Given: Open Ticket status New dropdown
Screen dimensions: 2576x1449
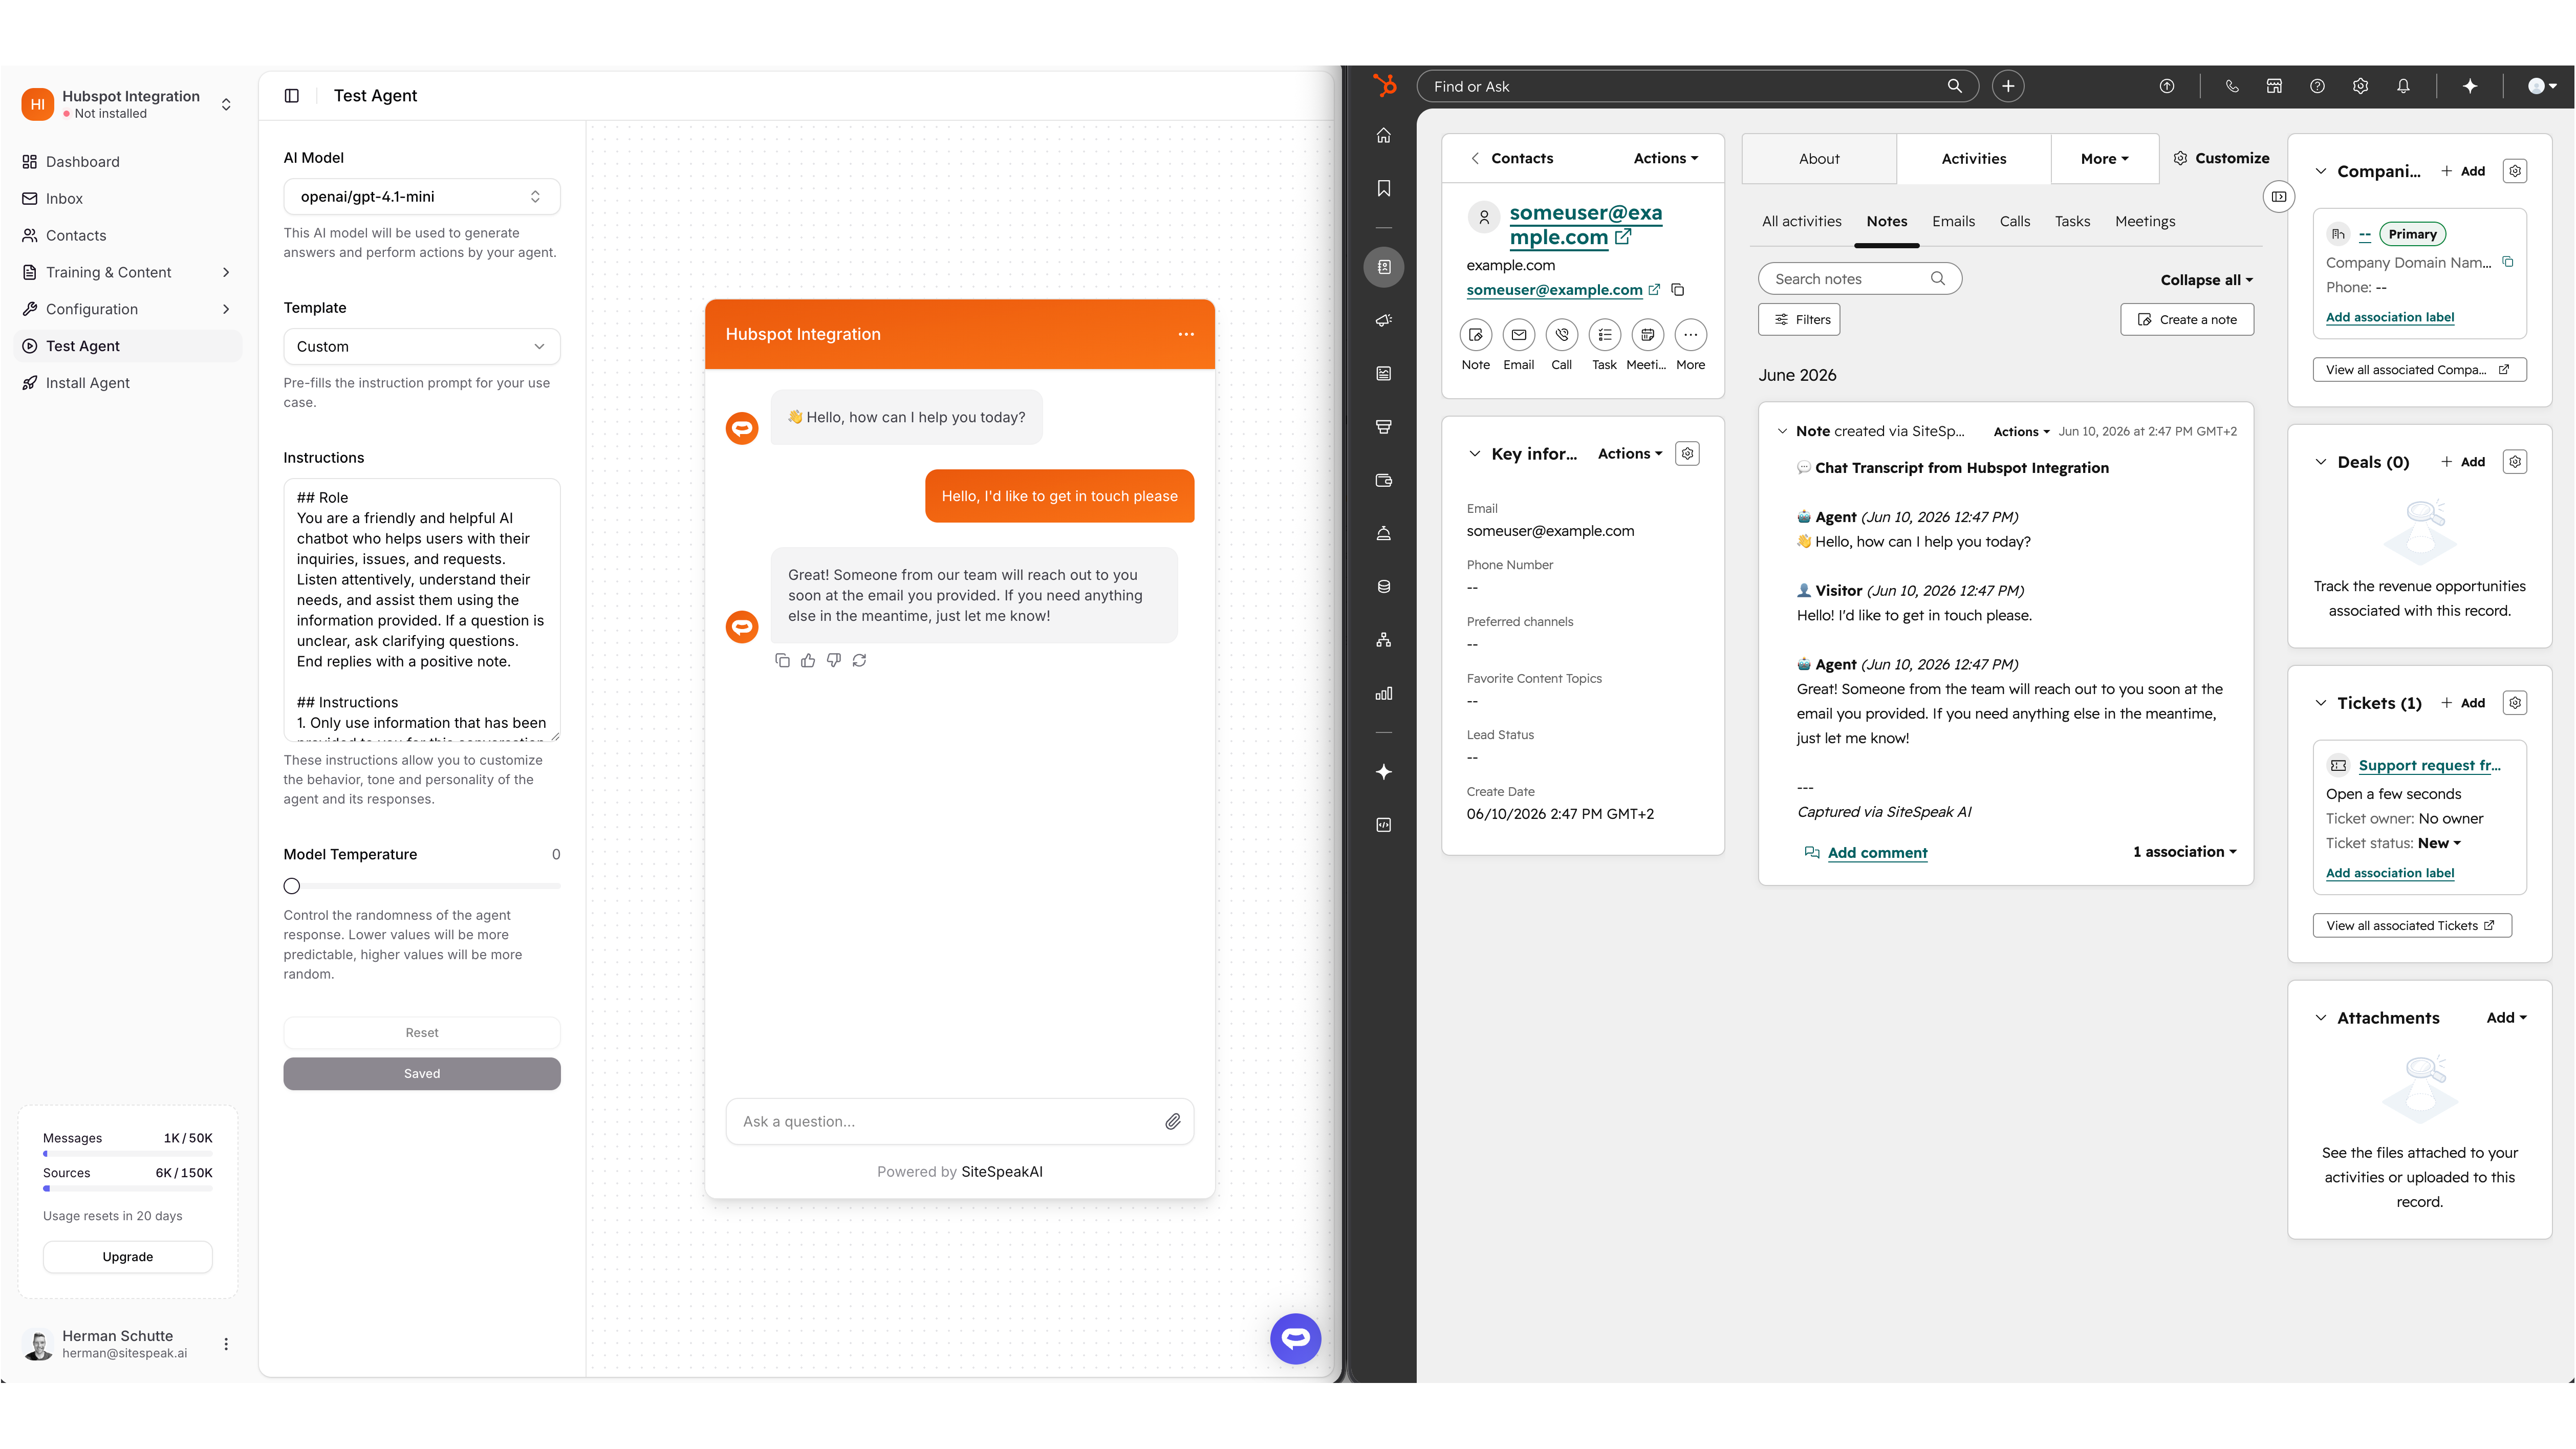Looking at the screenshot, I should click(x=2439, y=843).
